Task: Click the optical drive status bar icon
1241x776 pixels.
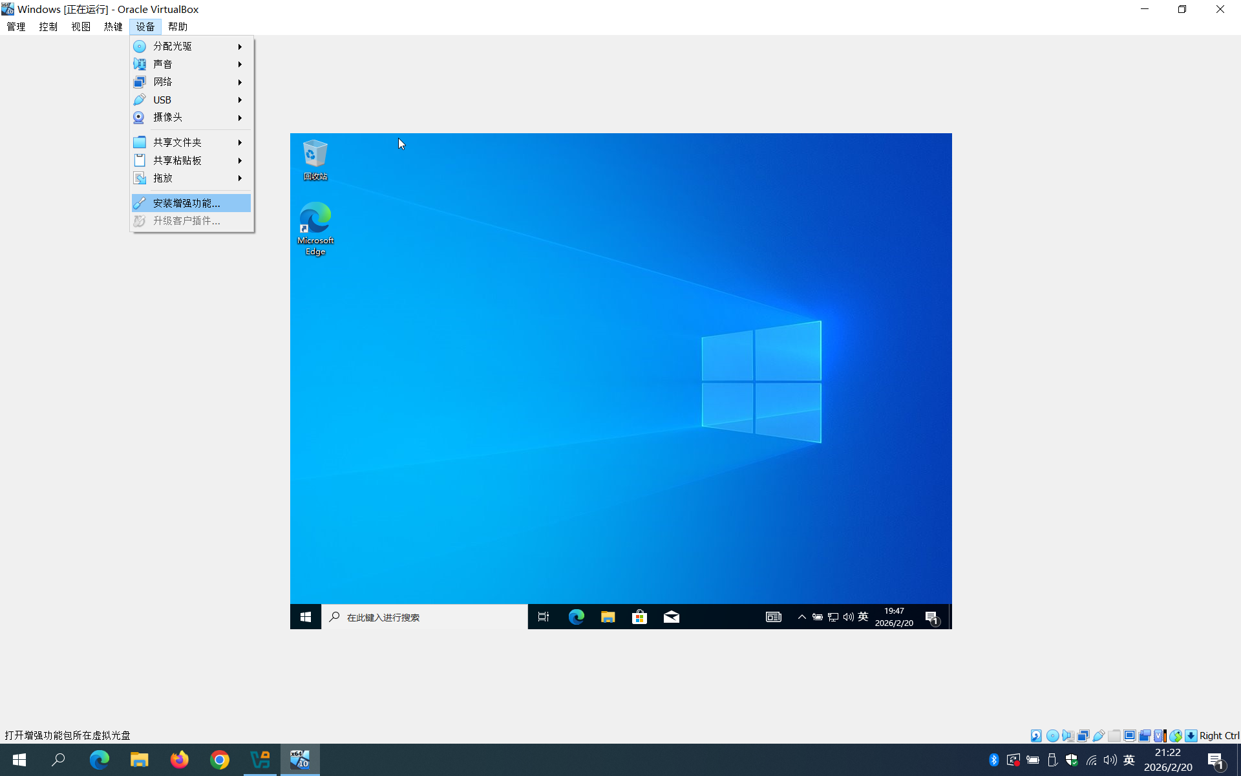Action: pos(1052,736)
